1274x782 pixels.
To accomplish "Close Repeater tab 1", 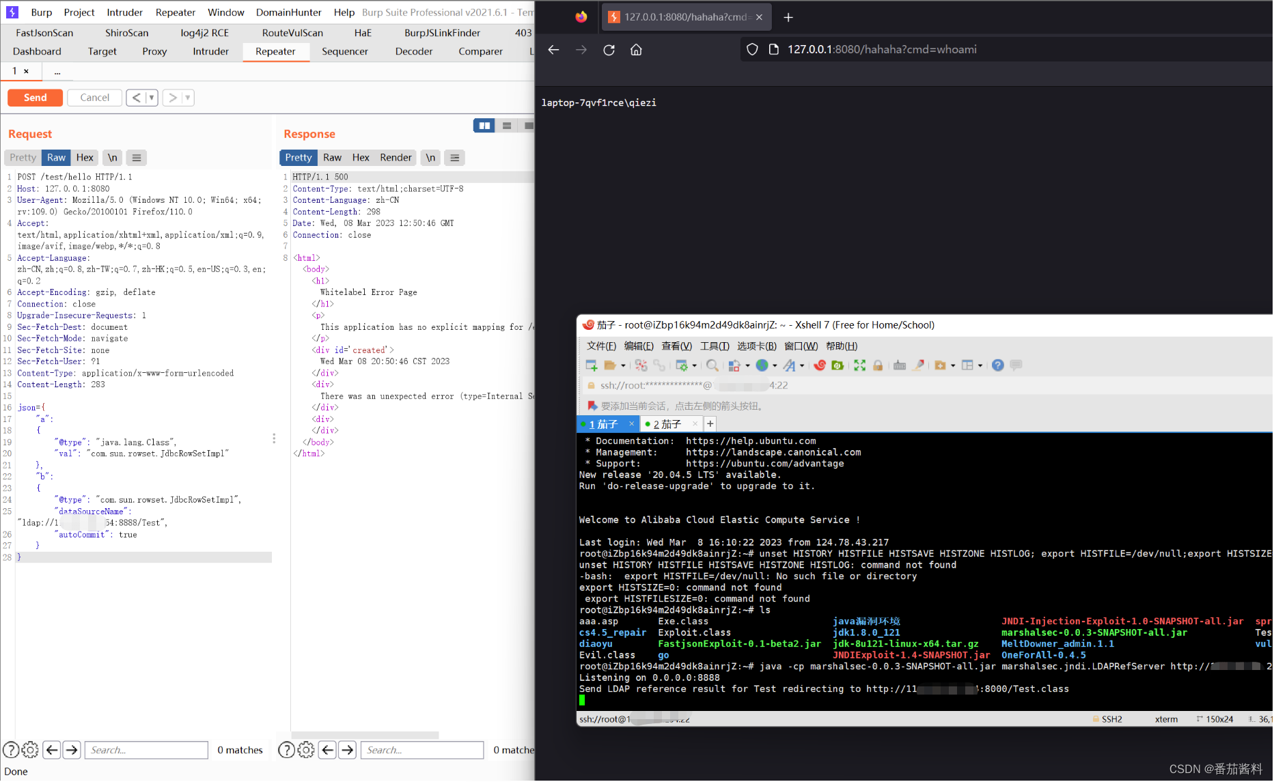I will pyautogui.click(x=26, y=71).
